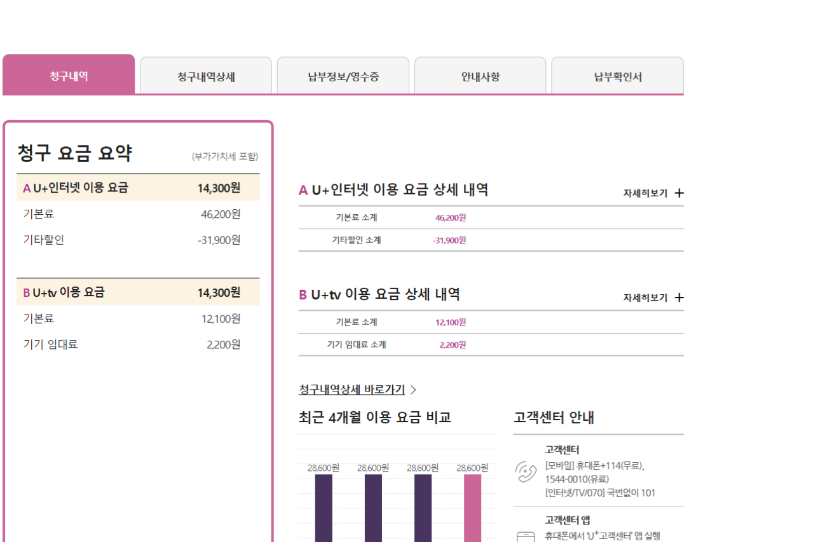The image size is (832, 546).
Task: Go to the 안내사항 tab
Action: pyautogui.click(x=481, y=77)
